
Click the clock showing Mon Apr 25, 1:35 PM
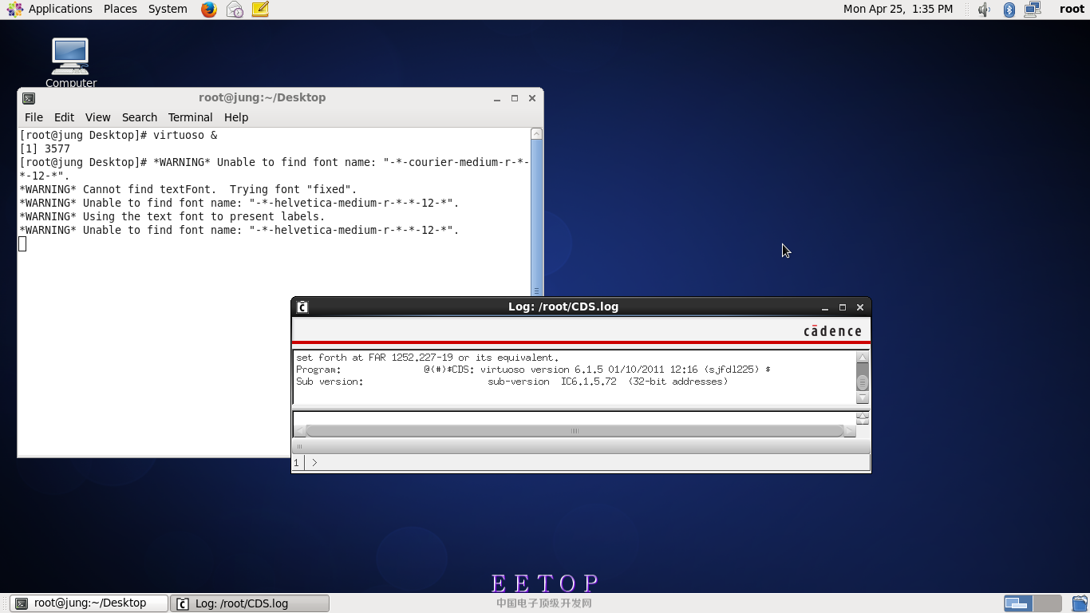click(x=898, y=10)
